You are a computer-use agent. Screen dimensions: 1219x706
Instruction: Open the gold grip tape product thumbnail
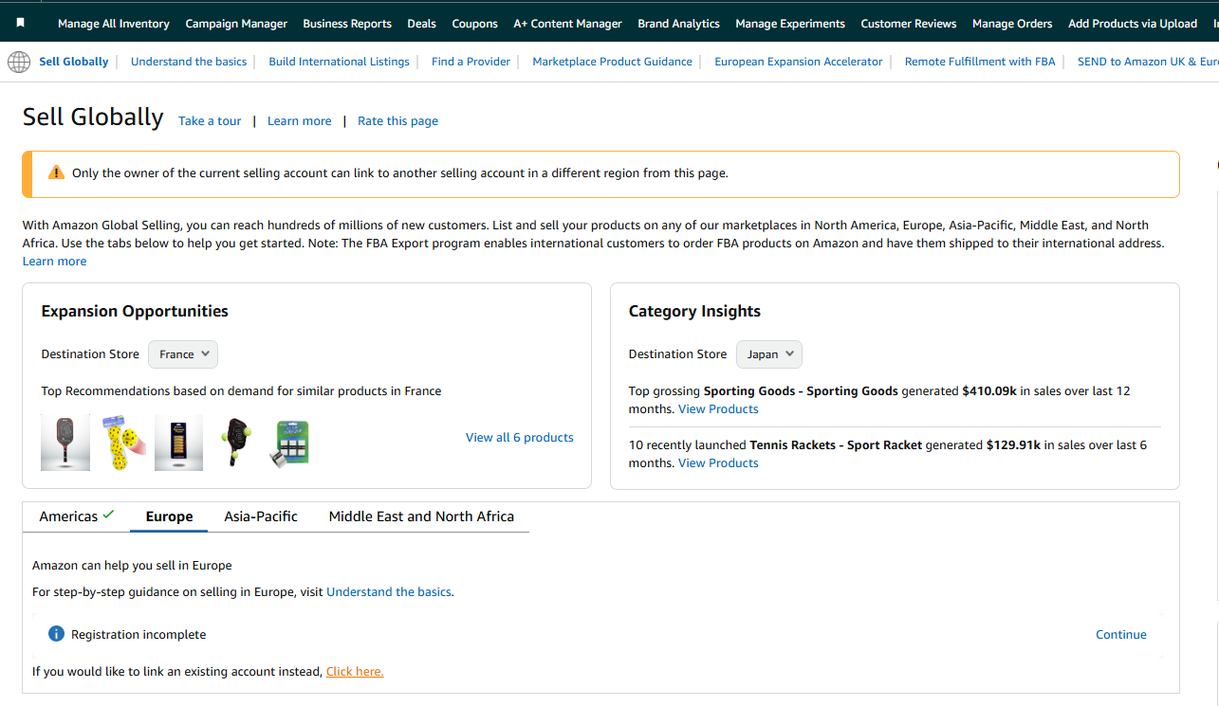pyautogui.click(x=178, y=442)
